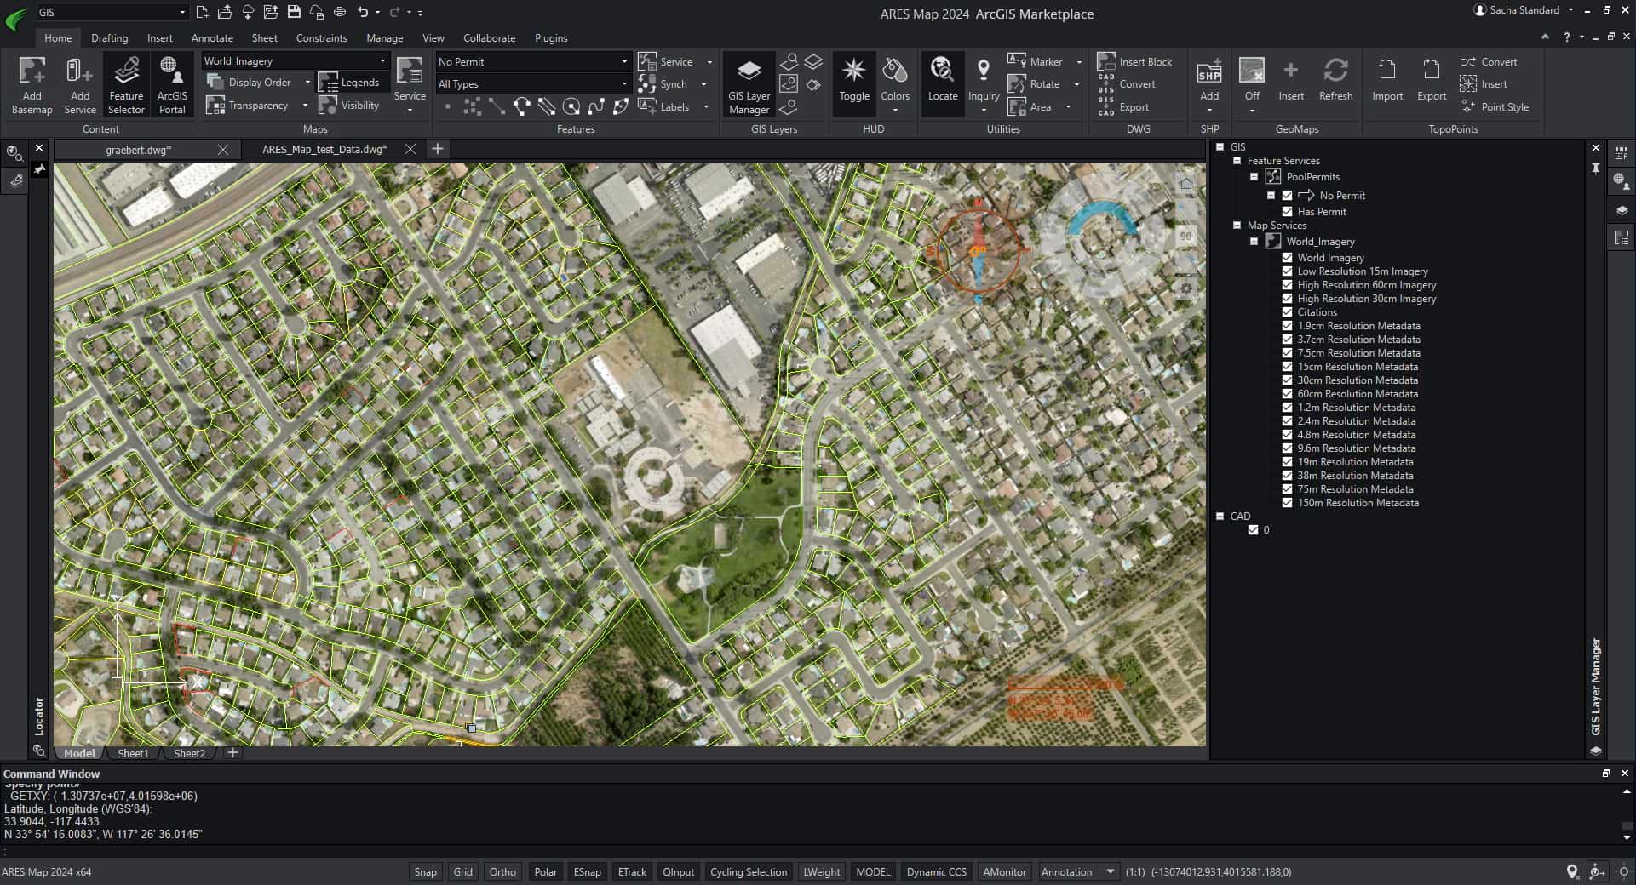Viewport: 1636px width, 885px height.
Task: Click the Area measurement tool
Action: 1030,106
